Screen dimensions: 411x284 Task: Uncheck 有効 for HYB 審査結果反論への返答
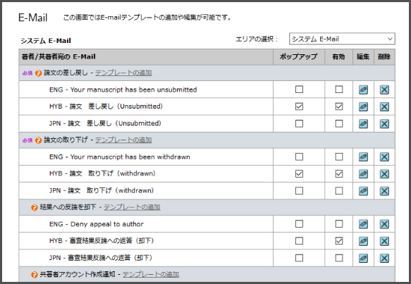(x=339, y=241)
